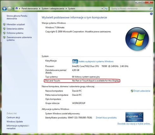Screen dimensions: 155x135
Task: Click Zmień klucz produktu link
Action: coord(106,118)
